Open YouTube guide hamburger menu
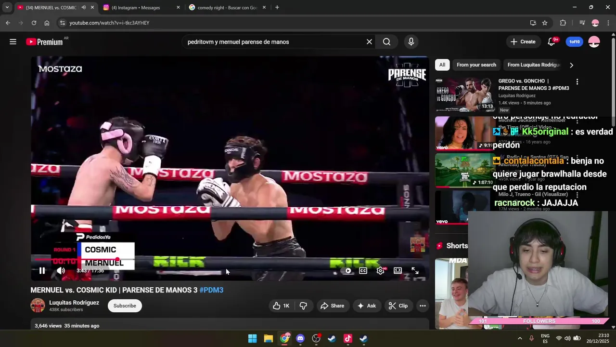Screen dimensions: 616x347 coord(13,42)
